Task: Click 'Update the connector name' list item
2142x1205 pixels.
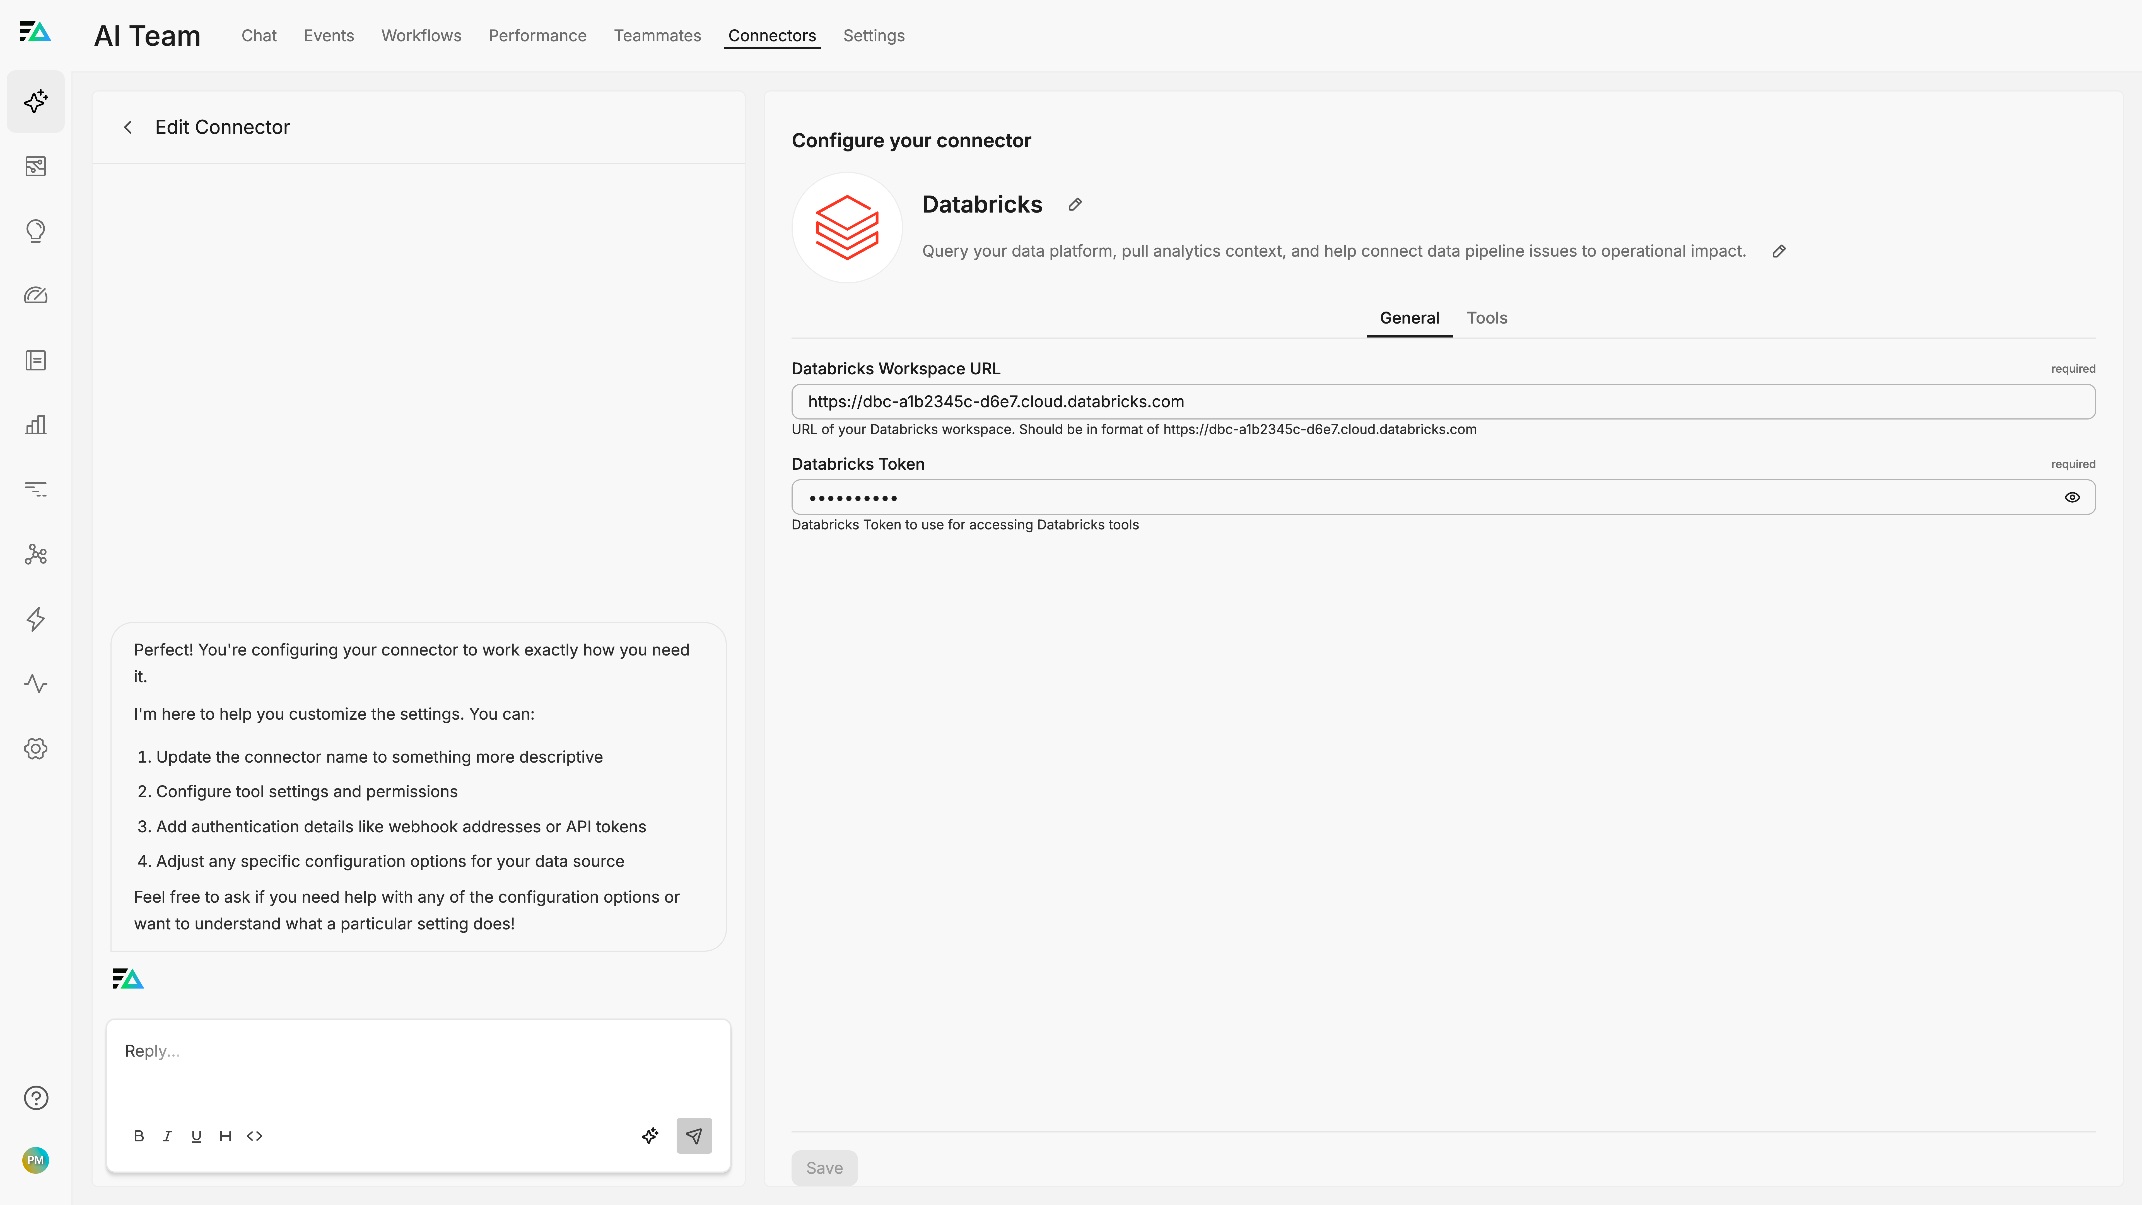Action: point(379,757)
